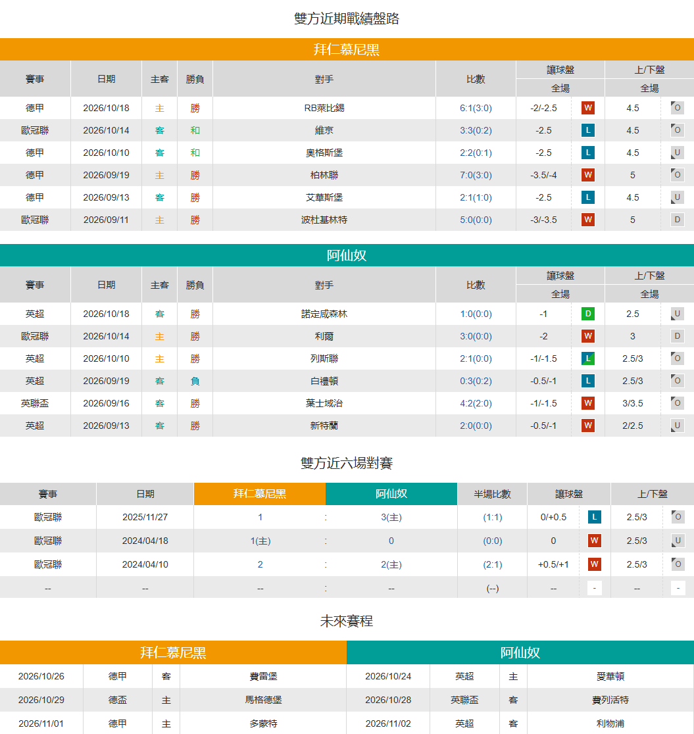694x734 pixels.
Task: Open the 0:3(0:2) score against 白禮頓
Action: [476, 381]
